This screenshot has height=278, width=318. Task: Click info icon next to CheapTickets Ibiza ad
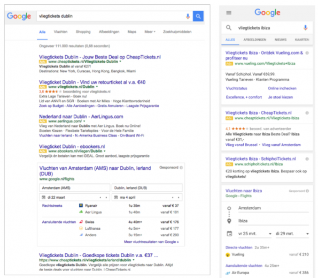pos(307,113)
